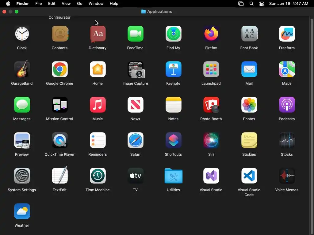Image resolution: width=314 pixels, height=235 pixels.
Task: Click the Reminders app icon
Action: (98, 140)
